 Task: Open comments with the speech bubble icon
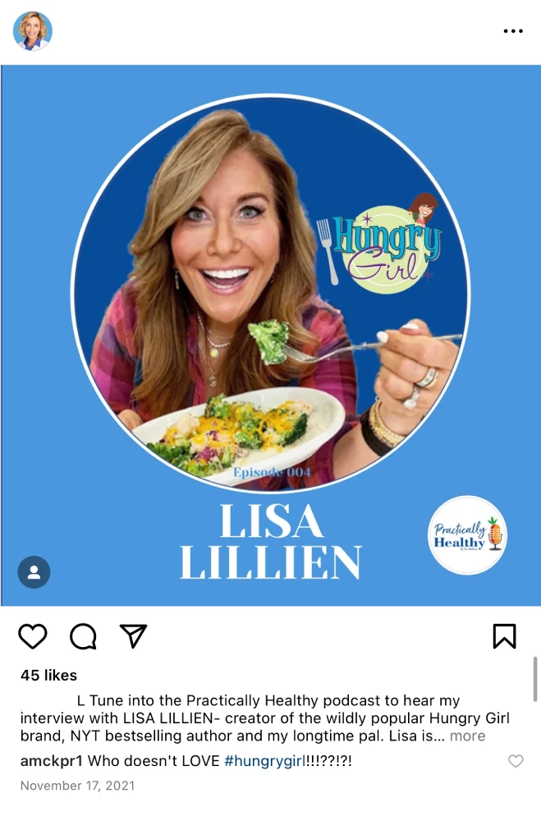(83, 636)
